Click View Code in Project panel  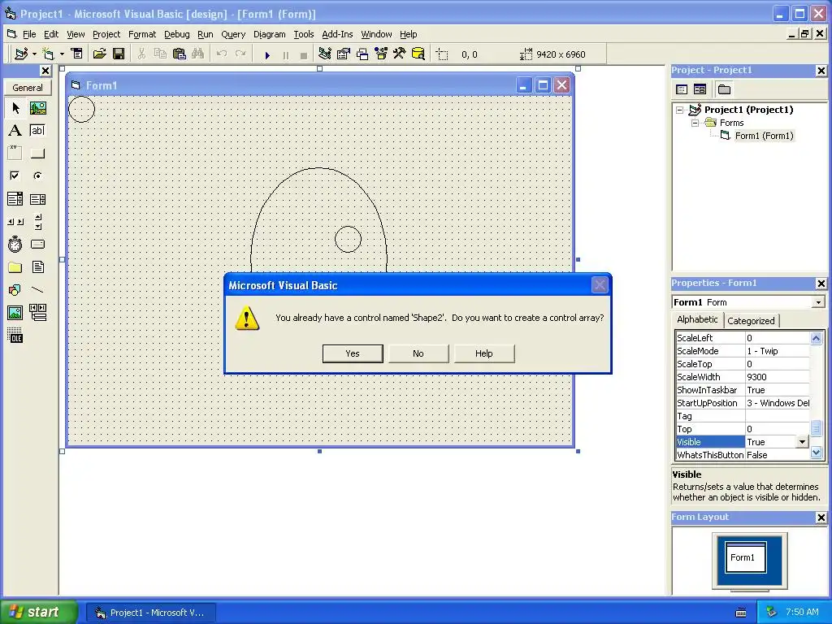click(x=682, y=89)
